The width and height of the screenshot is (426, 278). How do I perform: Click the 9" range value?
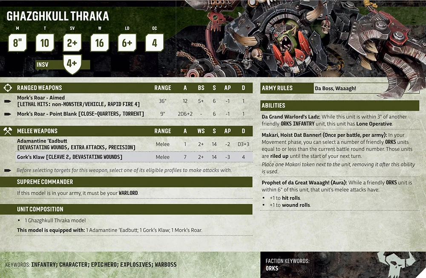click(162, 114)
